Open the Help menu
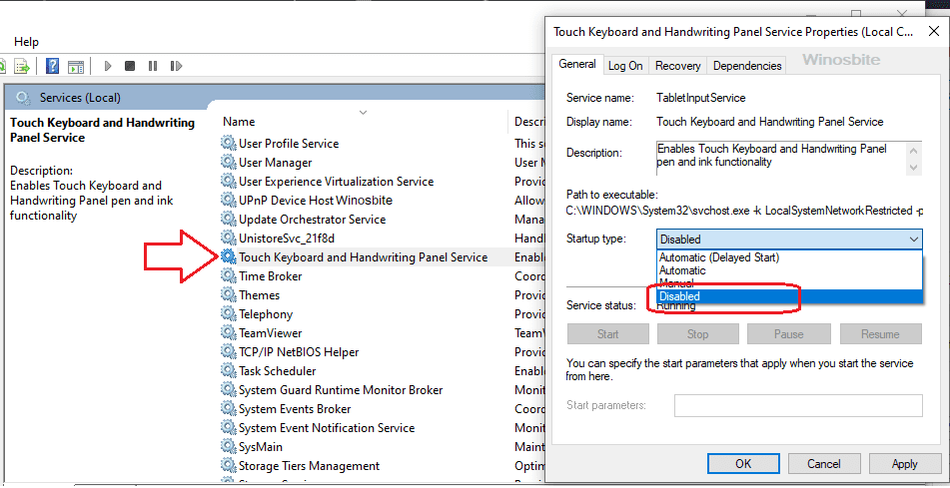This screenshot has width=950, height=488. point(27,42)
